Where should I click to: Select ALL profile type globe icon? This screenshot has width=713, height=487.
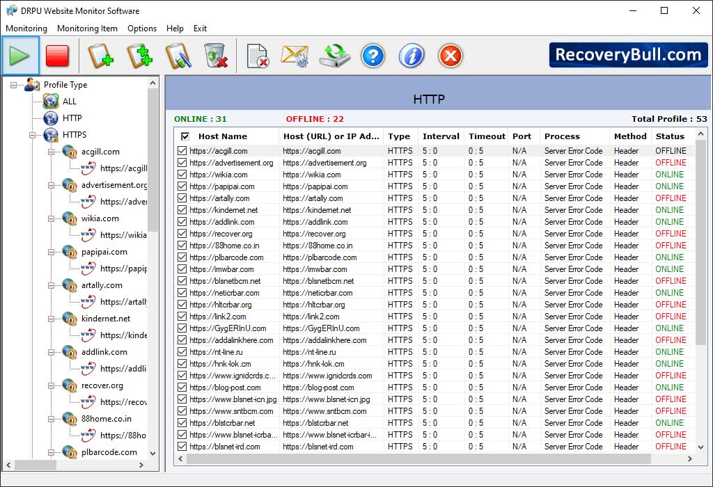51,102
